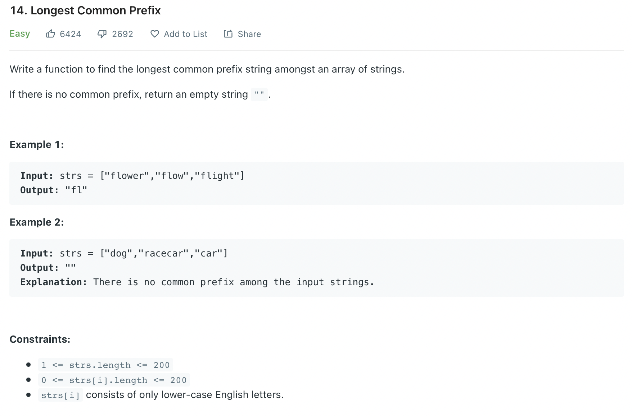
Task: Click the Share text label
Action: coord(249,34)
